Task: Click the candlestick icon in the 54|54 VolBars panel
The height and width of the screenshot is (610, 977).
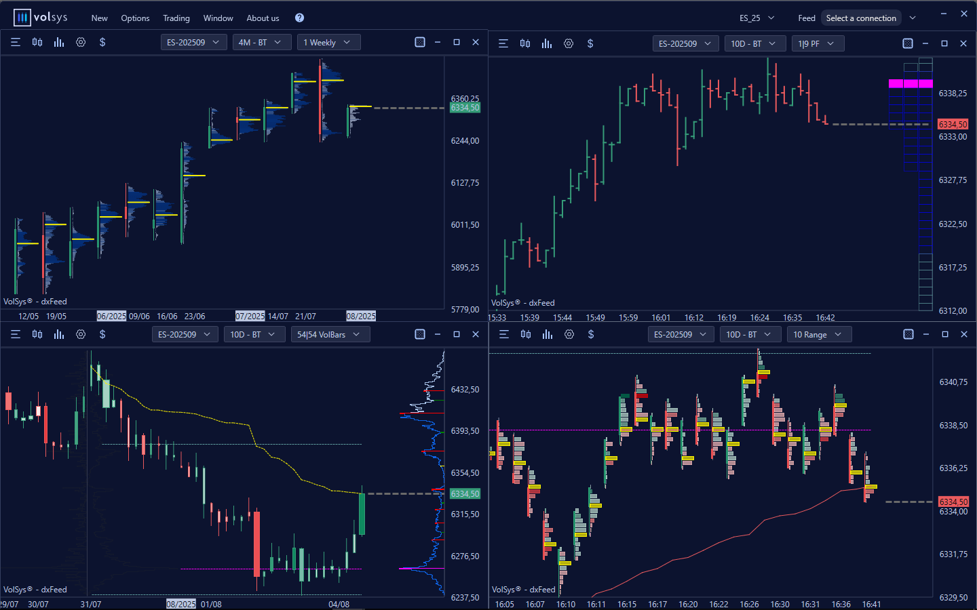Action: point(37,334)
